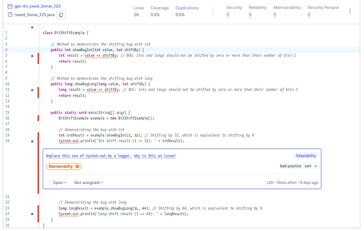This screenshot has height=231, width=364.
Task: Click the SCM dot marker on line 11
Action: (x=32, y=90)
